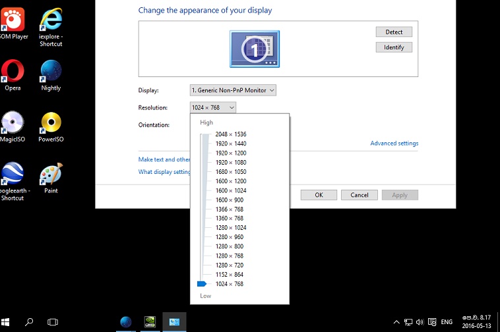Screen dimensions: 500x332
Task: Open the Windows Start button
Action: coord(5,322)
